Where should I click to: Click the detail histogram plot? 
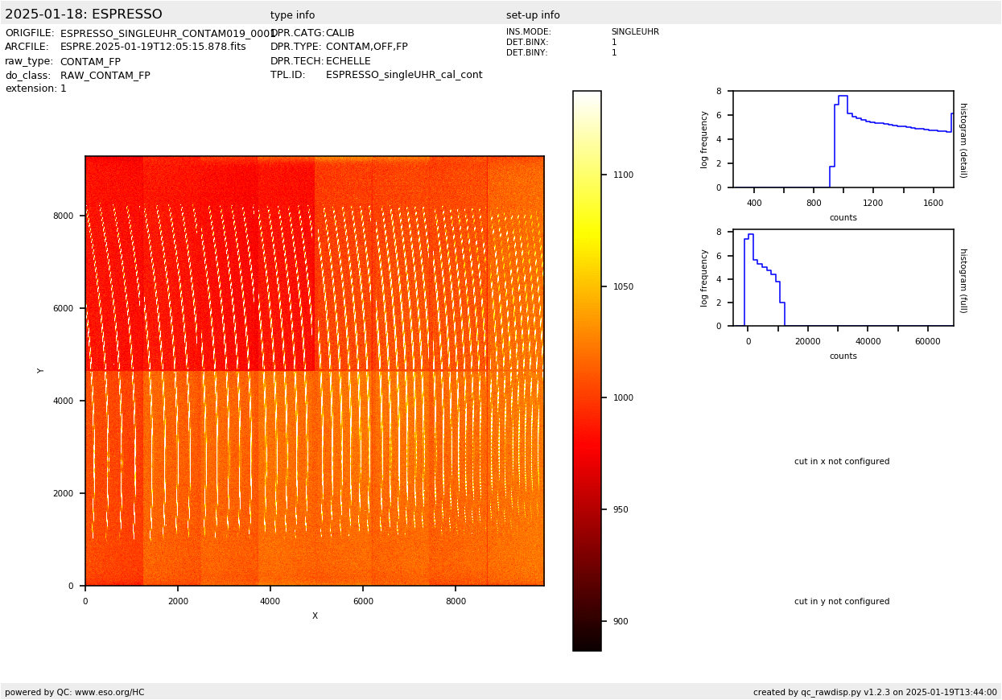tap(843, 139)
